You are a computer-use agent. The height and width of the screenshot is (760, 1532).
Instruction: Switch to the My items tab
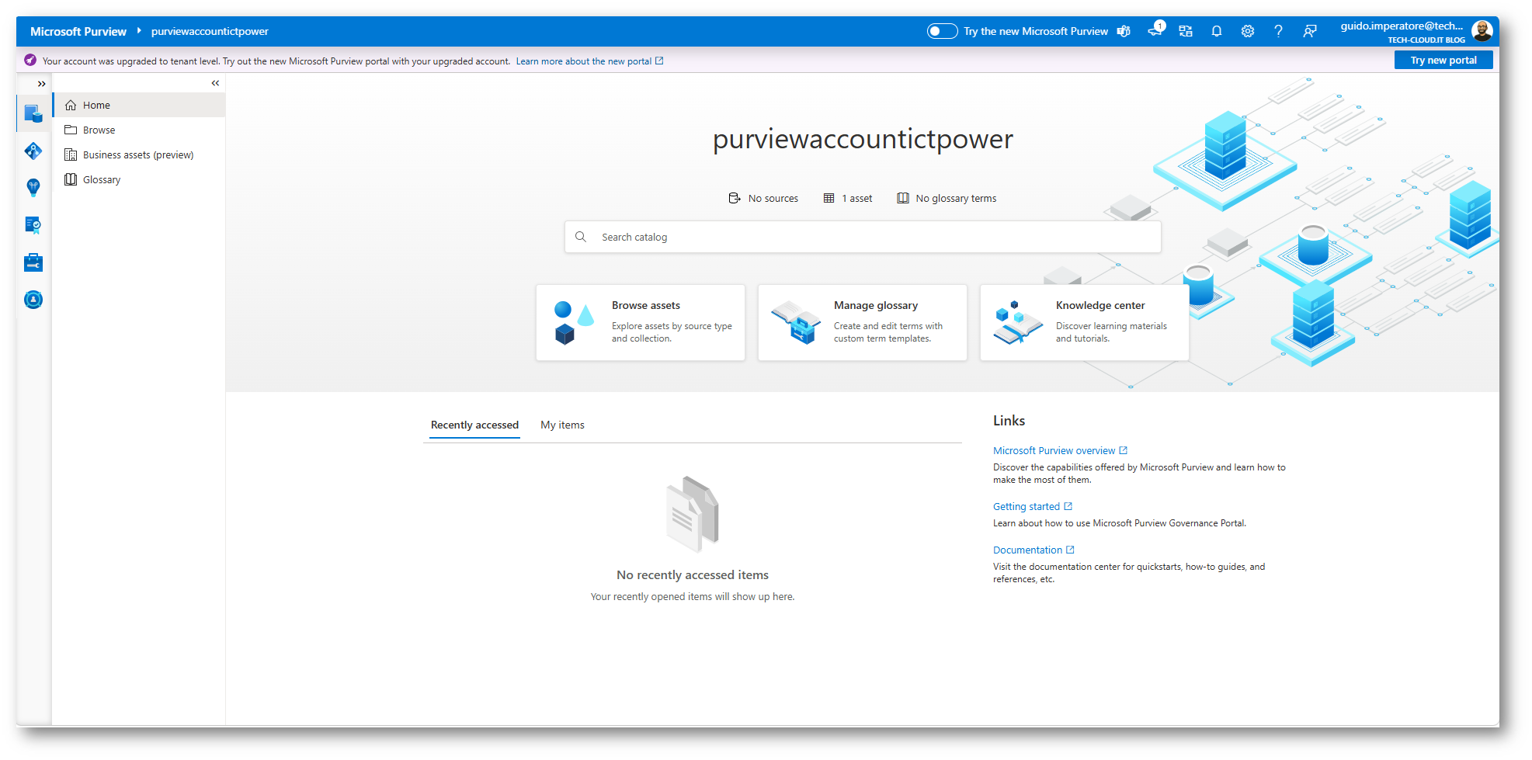coord(562,425)
